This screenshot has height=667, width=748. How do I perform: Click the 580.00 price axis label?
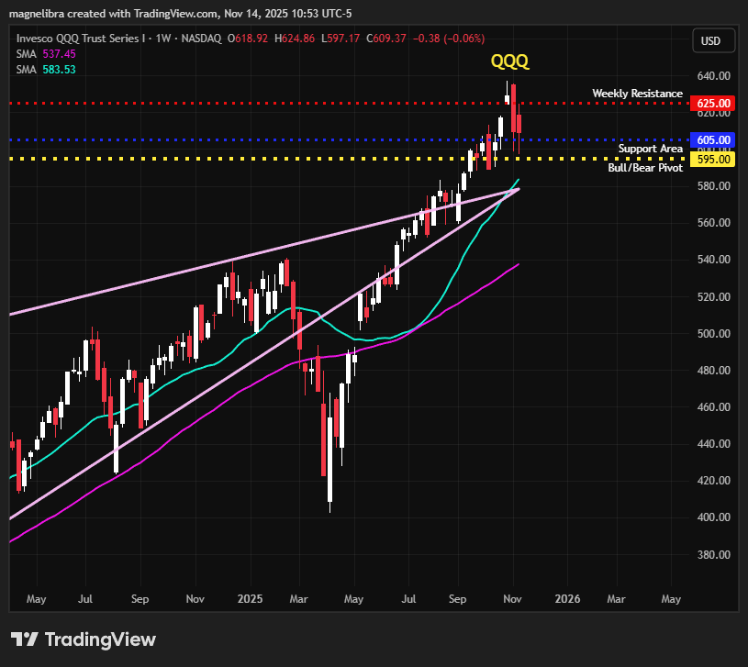(x=713, y=186)
